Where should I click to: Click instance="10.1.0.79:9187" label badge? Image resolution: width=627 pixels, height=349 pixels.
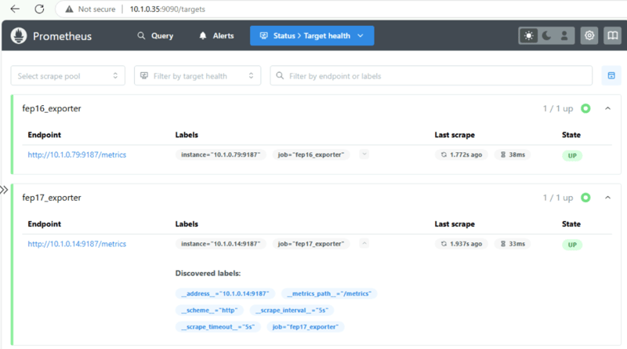(221, 155)
